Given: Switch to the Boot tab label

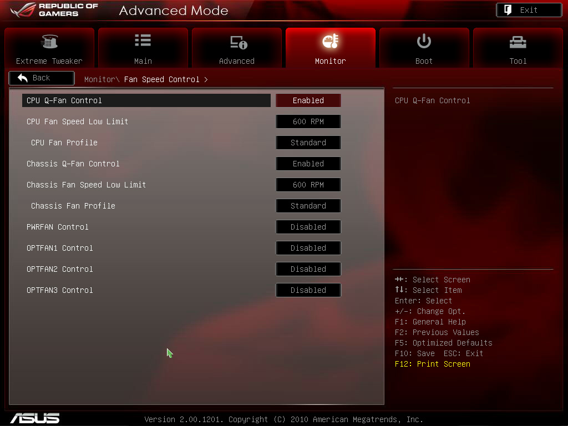Looking at the screenshot, I should pos(424,61).
